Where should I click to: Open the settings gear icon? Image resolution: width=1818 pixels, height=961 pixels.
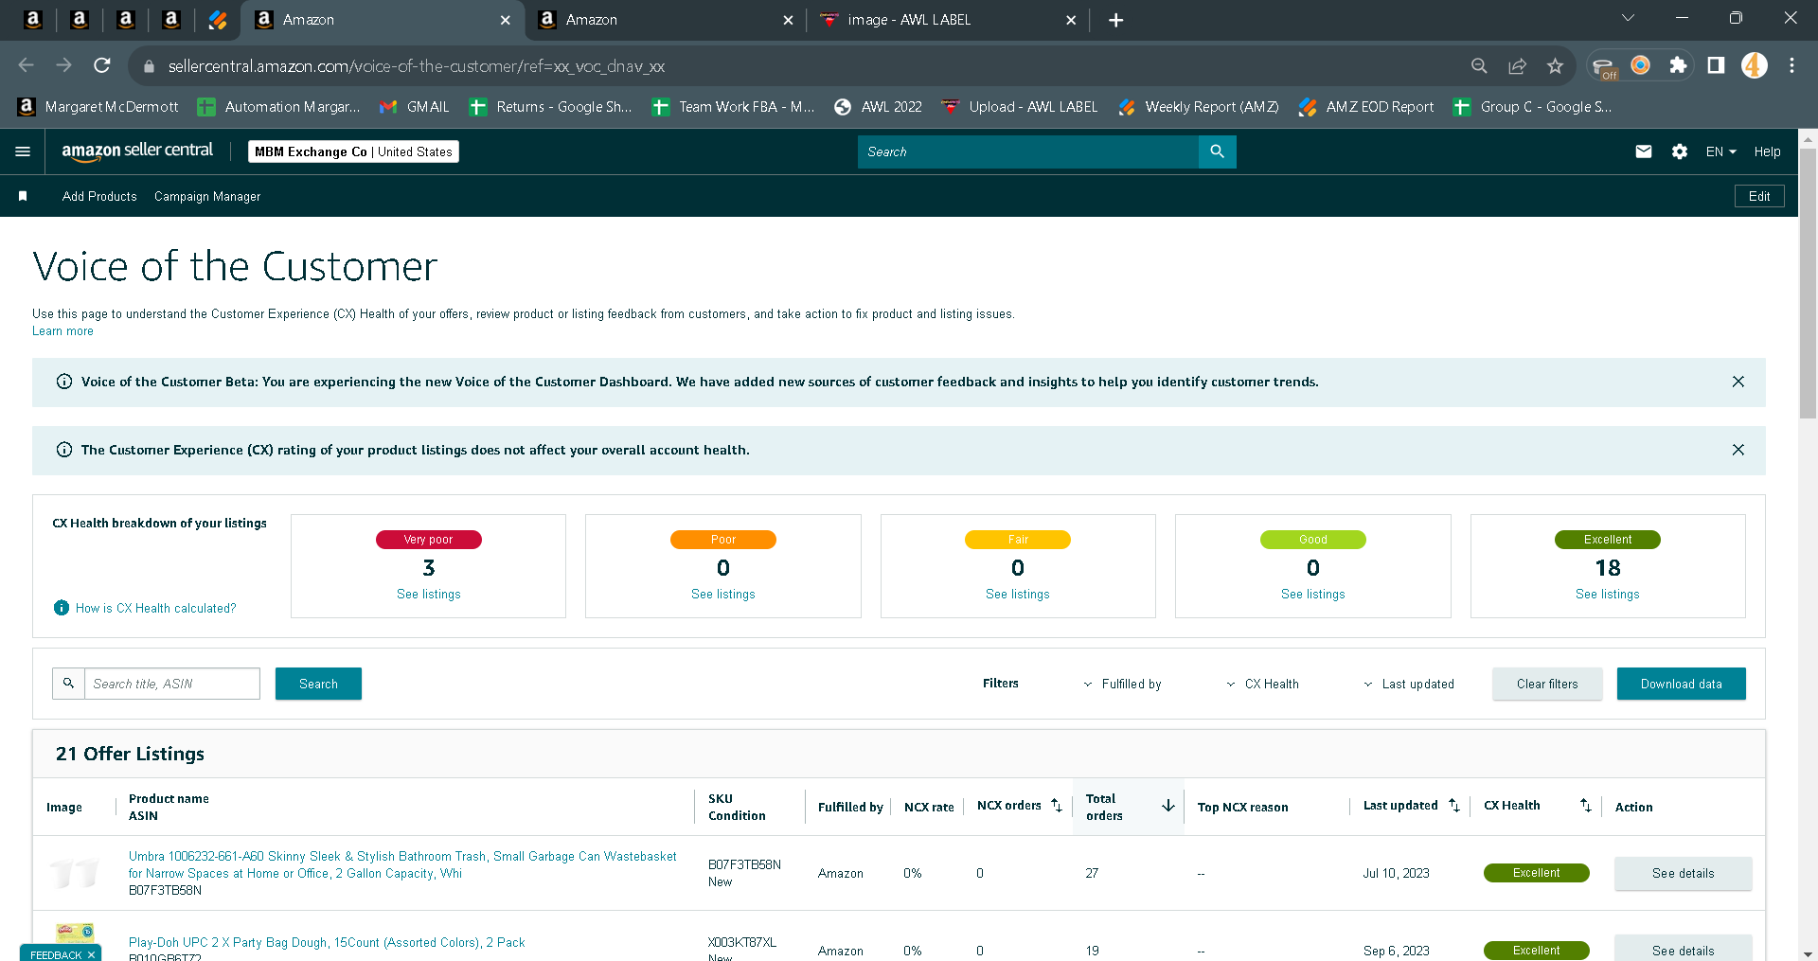(1680, 151)
